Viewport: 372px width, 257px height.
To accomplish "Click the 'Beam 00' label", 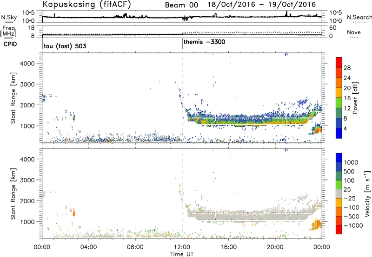I will (181, 5).
